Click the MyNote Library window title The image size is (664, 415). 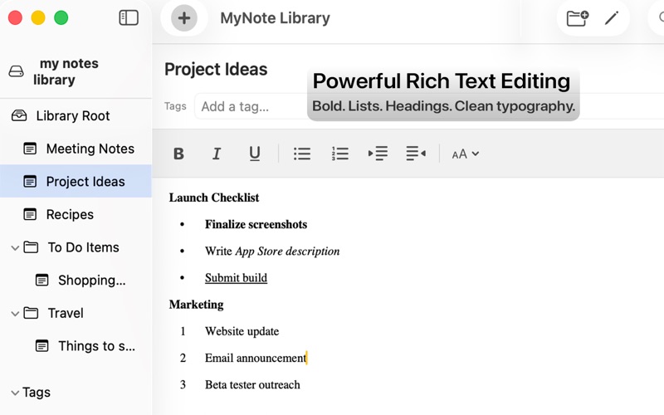click(x=275, y=18)
